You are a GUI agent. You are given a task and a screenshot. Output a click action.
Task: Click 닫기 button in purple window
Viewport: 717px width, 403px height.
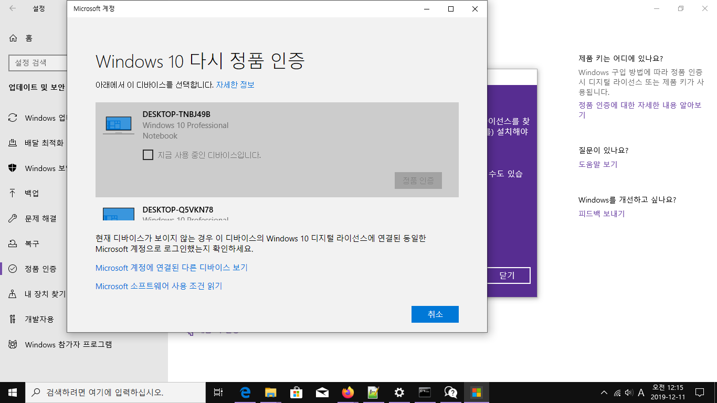click(x=507, y=275)
